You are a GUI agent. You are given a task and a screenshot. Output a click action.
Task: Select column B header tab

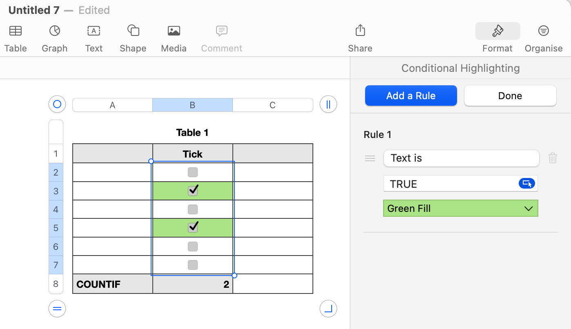click(x=192, y=105)
